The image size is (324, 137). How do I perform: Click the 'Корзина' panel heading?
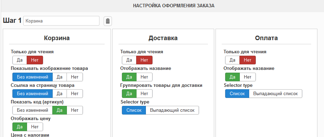point(57,38)
